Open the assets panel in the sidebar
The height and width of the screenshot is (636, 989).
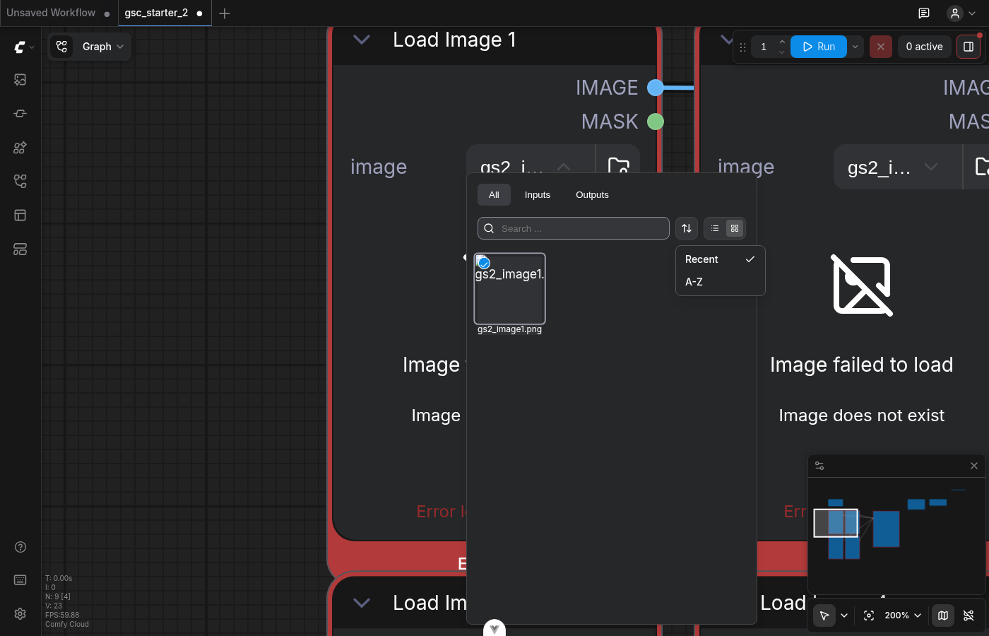tap(20, 80)
